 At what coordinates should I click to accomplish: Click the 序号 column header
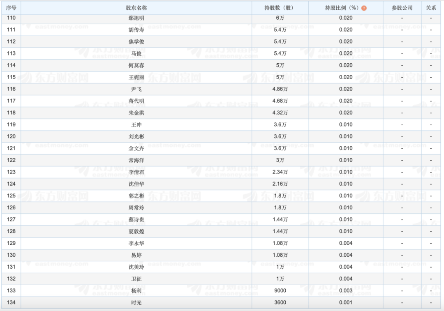(11, 8)
